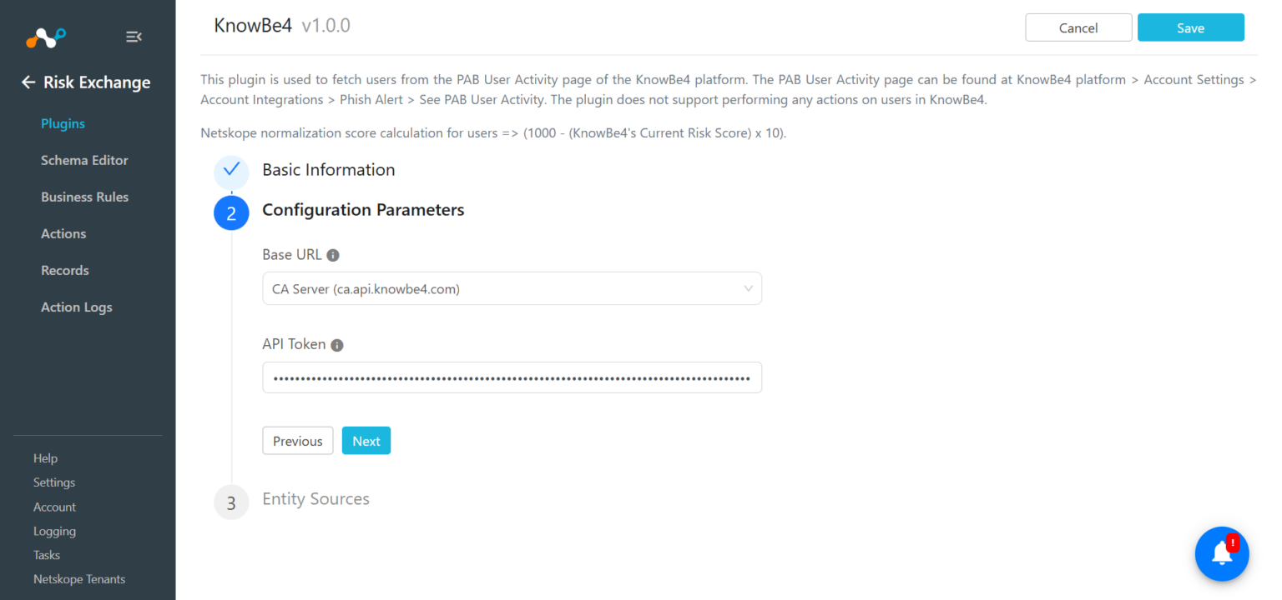Image resolution: width=1282 pixels, height=600 pixels.
Task: Go to Action Logs in the sidebar
Action: 76,307
